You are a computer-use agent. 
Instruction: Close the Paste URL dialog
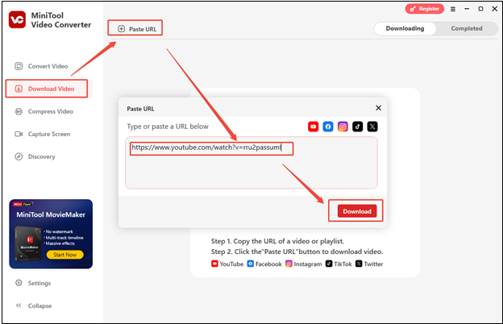pos(379,108)
